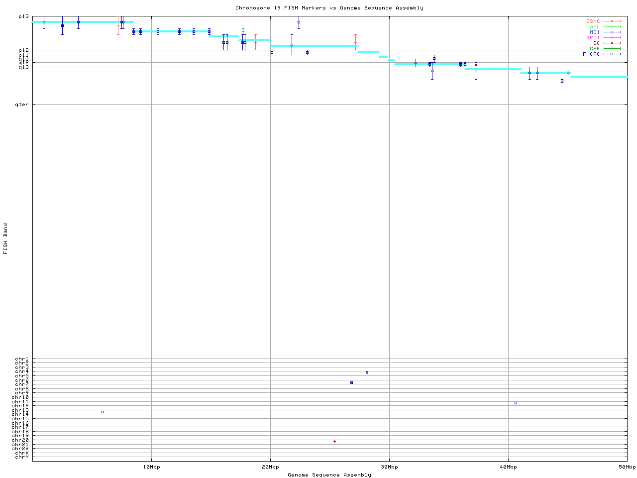This screenshot has height=478, width=637.
Task: Click the NCI legend square marker
Action: pos(612,32)
